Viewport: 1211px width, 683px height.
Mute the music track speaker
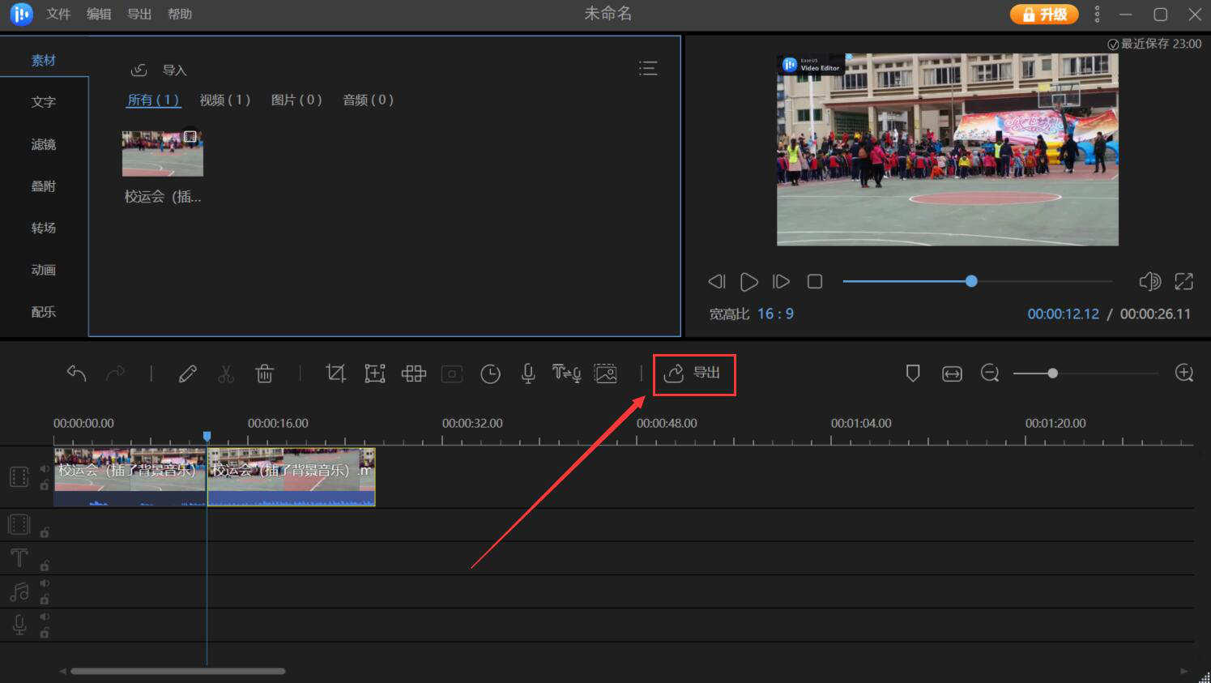point(45,583)
